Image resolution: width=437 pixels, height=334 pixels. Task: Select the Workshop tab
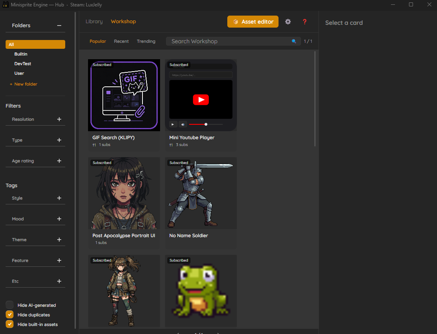pos(124,22)
